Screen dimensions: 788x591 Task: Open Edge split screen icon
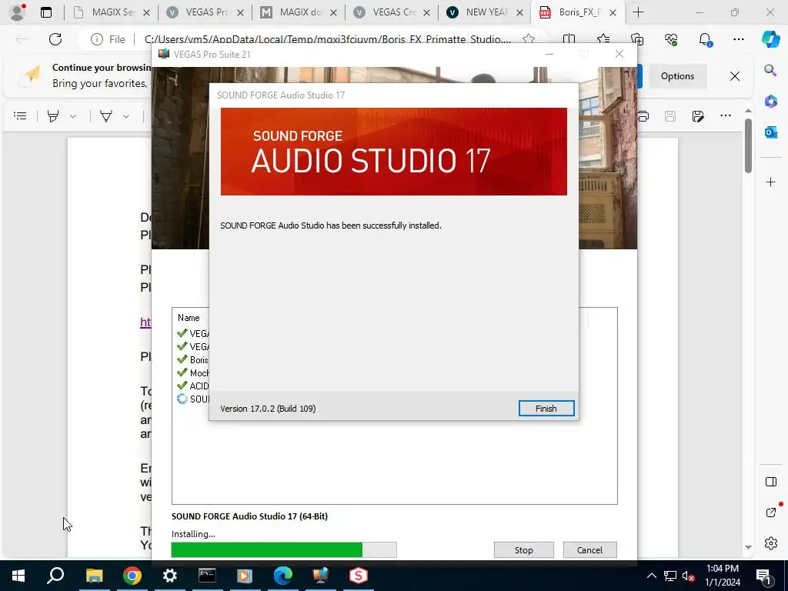569,39
